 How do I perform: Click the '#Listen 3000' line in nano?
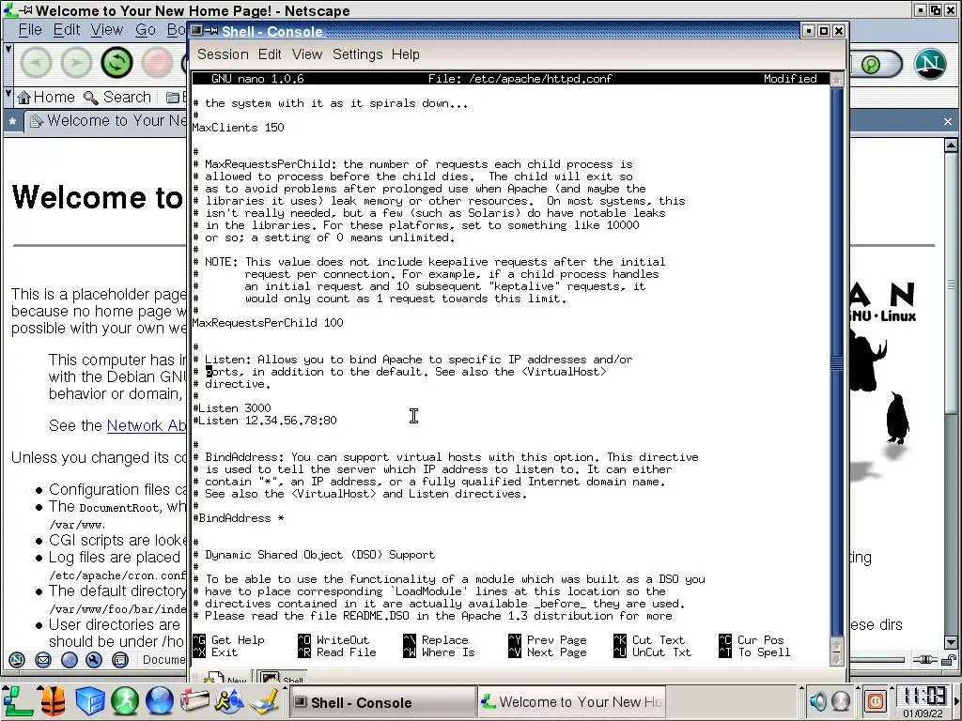232,408
